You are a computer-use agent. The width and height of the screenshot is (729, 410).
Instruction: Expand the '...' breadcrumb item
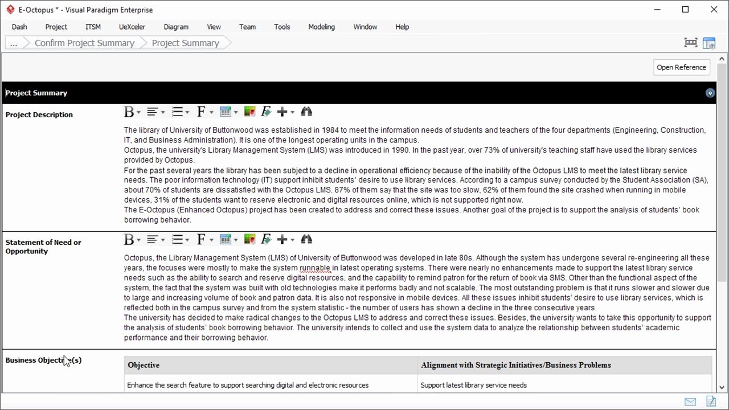pos(14,43)
